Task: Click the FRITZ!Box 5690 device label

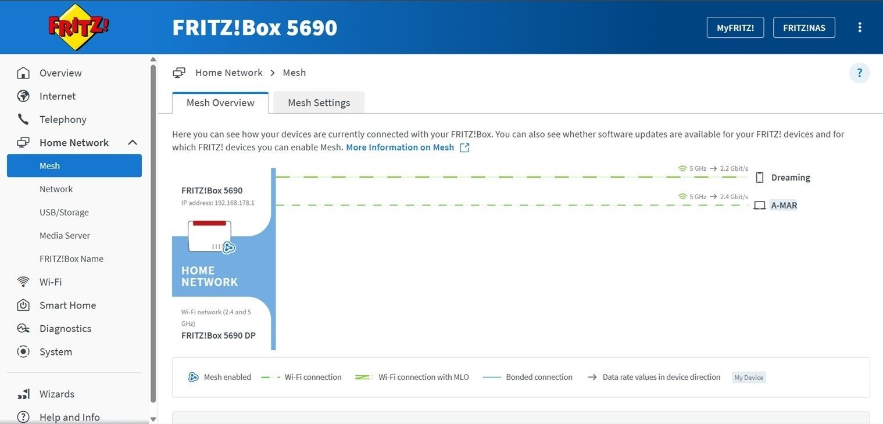Action: [x=212, y=191]
